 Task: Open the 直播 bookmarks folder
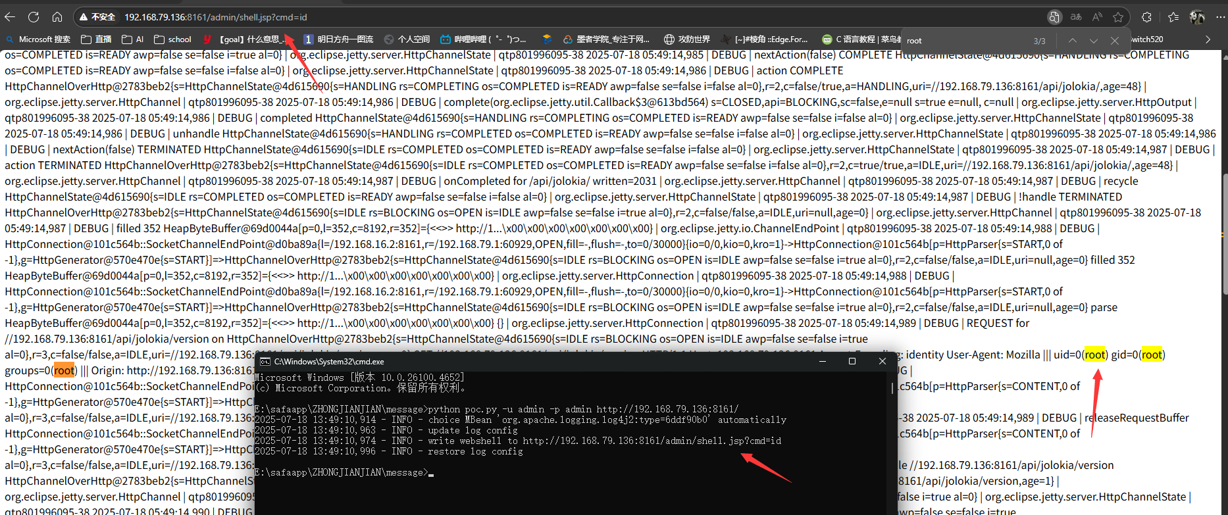pos(96,39)
